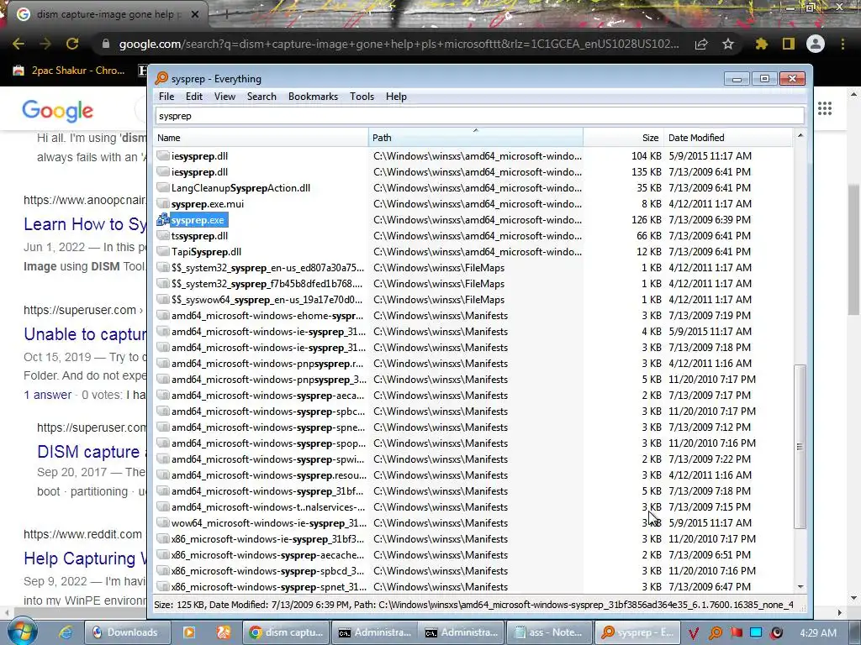The height and width of the screenshot is (645, 861).
Task: Open the Help Capturing search result
Action: (x=85, y=558)
